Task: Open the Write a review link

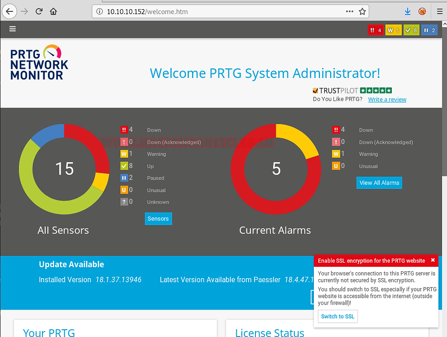Action: pos(387,99)
